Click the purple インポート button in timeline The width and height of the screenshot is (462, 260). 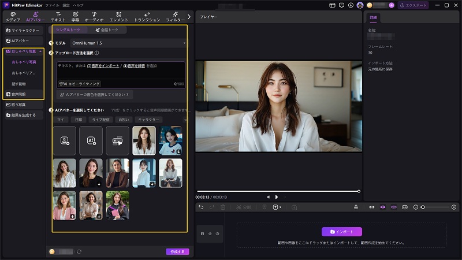pos(342,232)
